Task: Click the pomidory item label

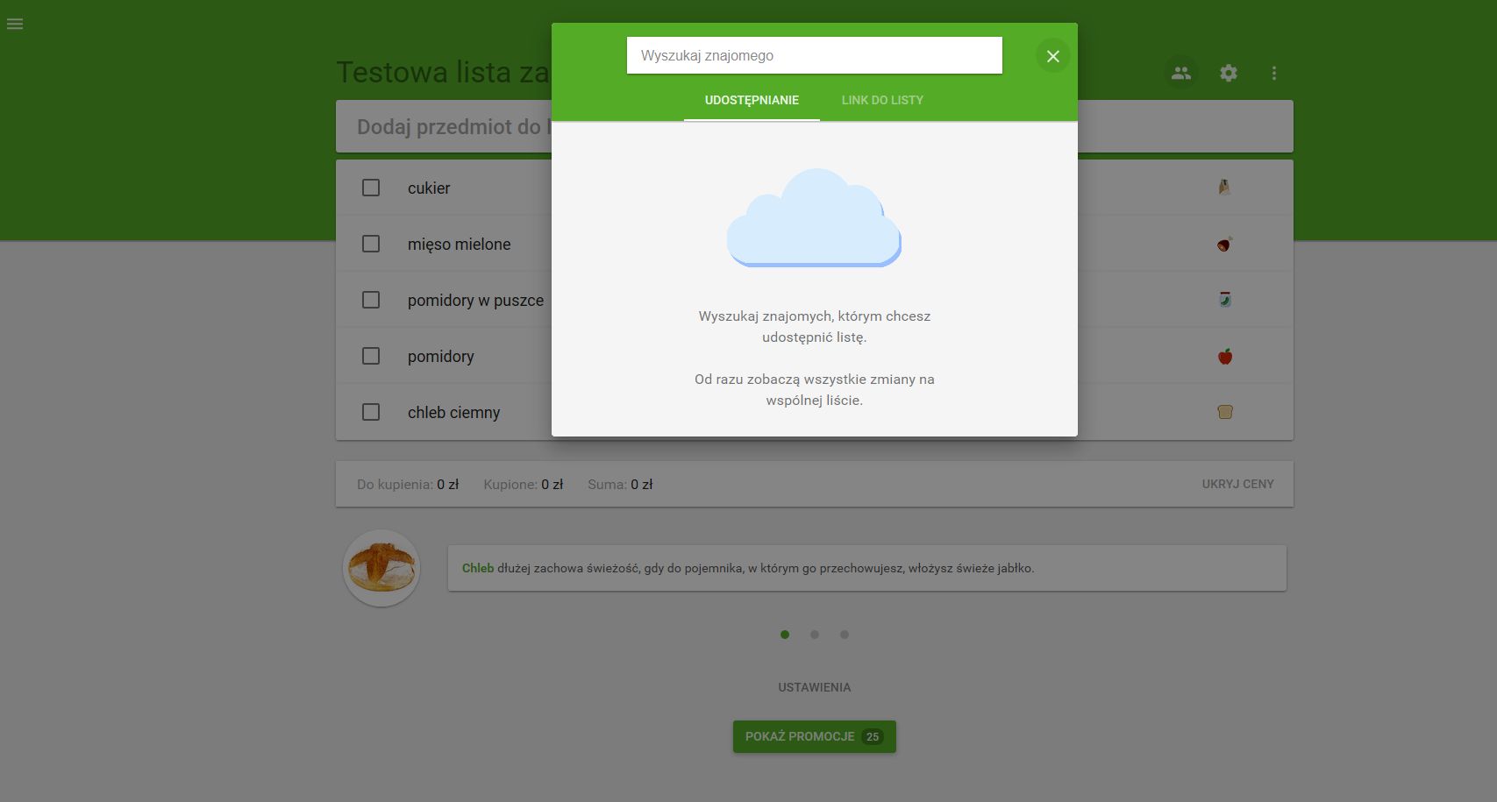Action: 440,357
